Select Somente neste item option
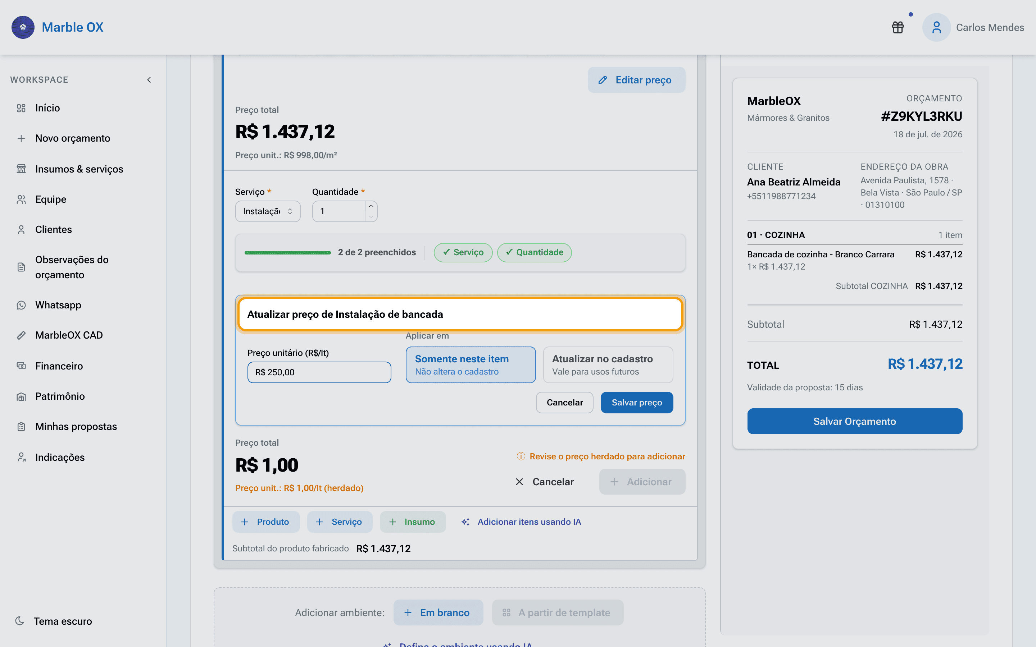1036x647 pixels. 471,364
